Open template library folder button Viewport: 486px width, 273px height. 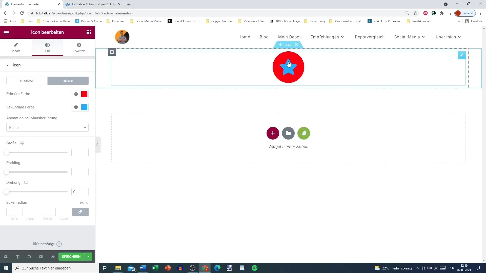tap(288, 133)
